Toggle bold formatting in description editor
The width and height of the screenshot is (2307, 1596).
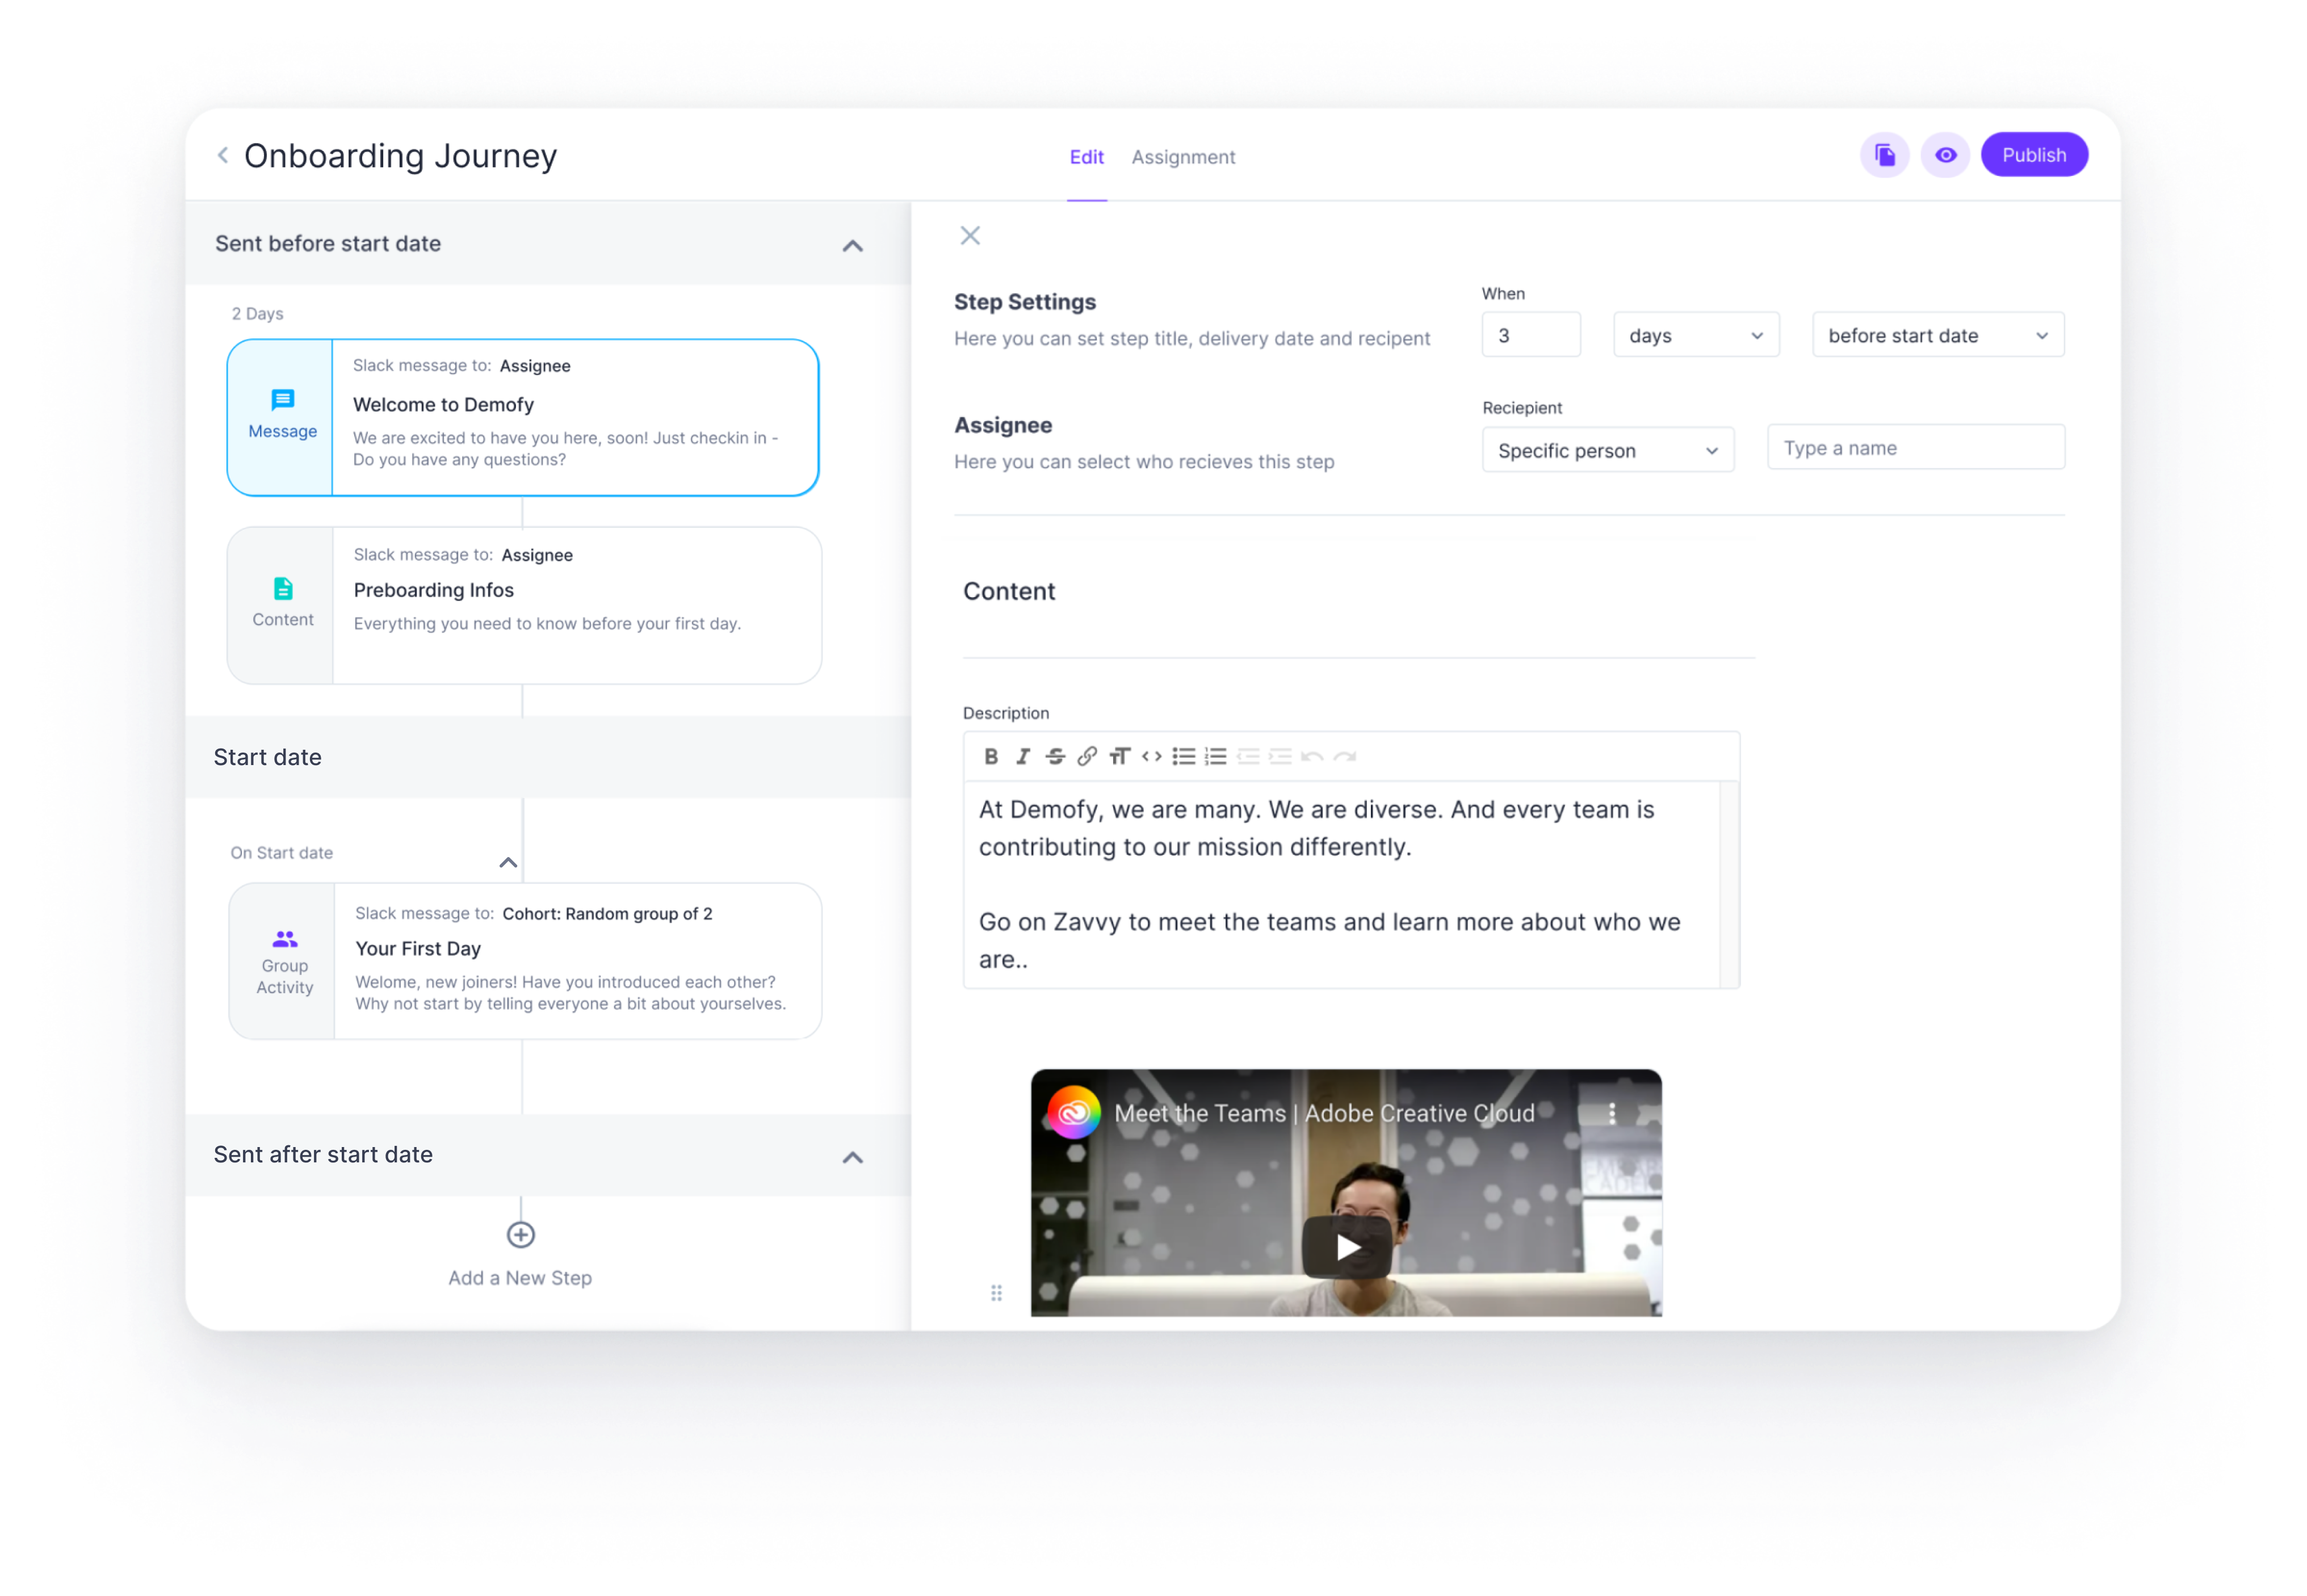coord(990,756)
